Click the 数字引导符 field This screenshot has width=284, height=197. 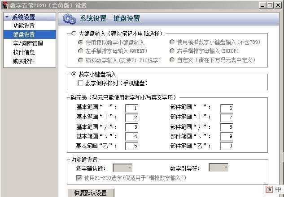218,168
